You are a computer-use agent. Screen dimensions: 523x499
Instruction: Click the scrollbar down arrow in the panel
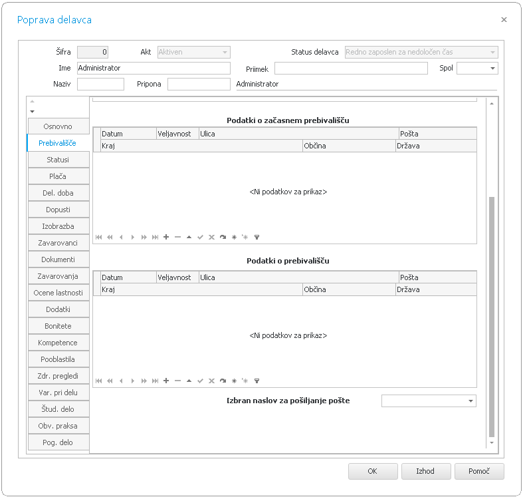tap(492, 443)
